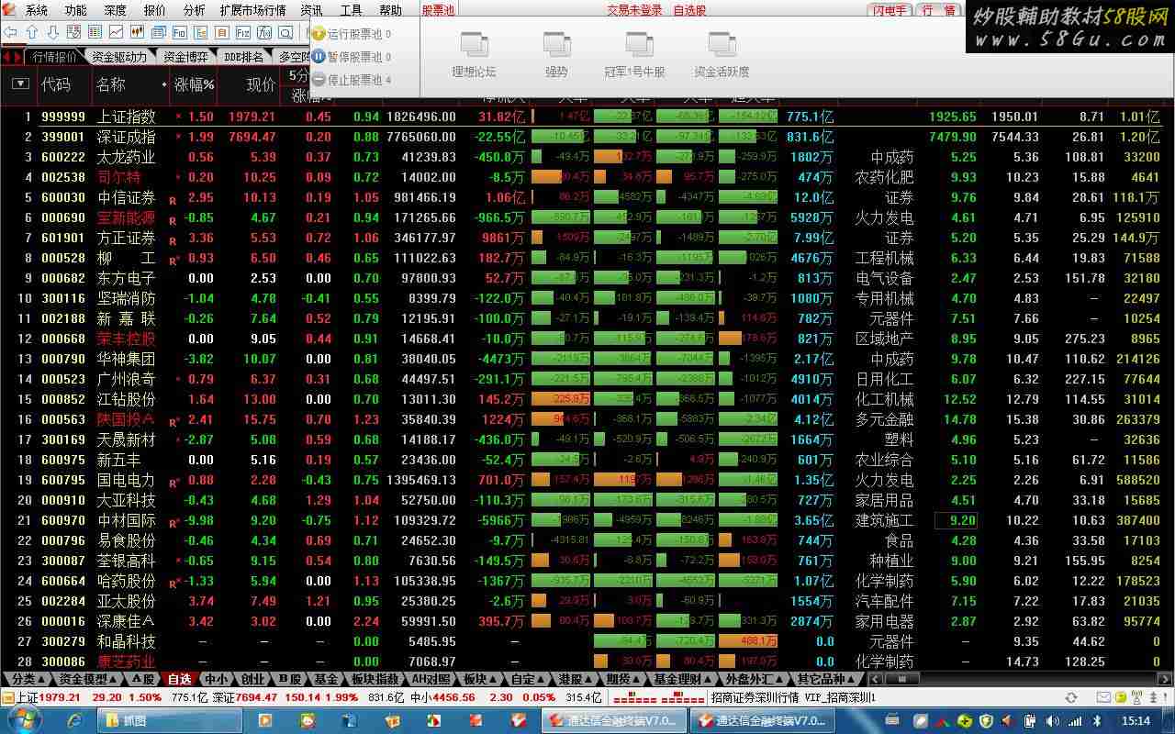
Task: Open the candlestick chart toolbar icon
Action: (x=137, y=32)
